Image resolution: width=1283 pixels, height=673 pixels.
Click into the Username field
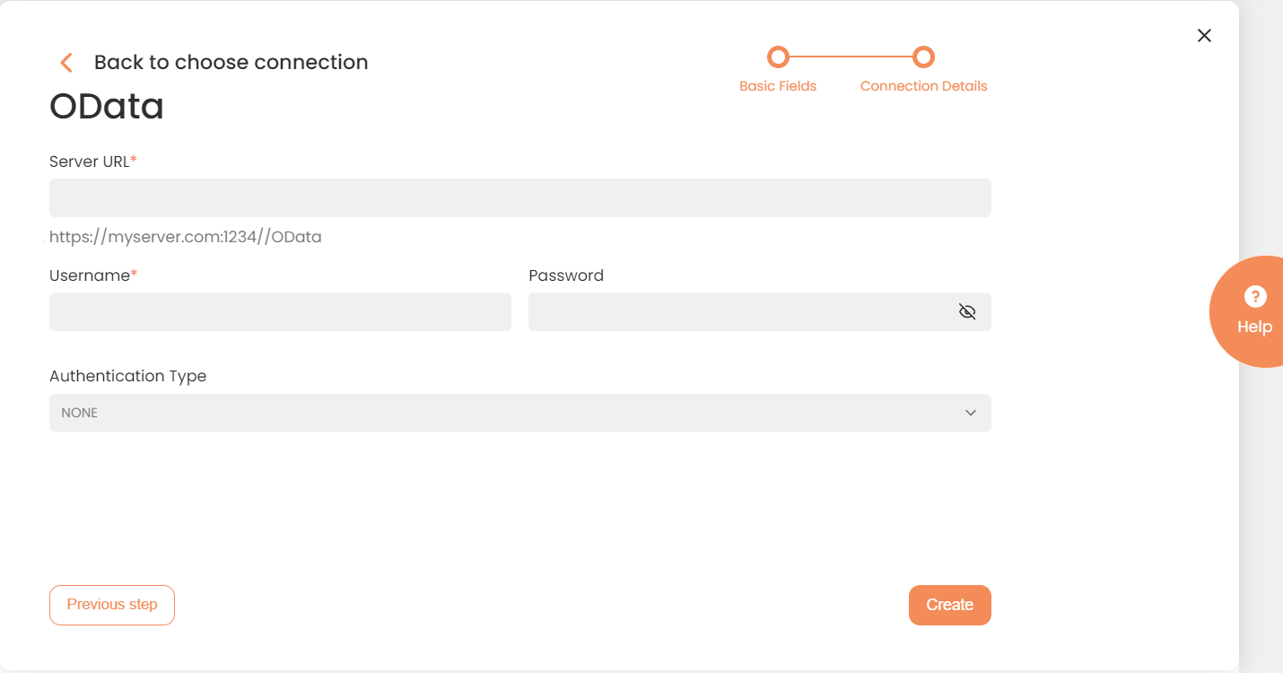point(280,311)
